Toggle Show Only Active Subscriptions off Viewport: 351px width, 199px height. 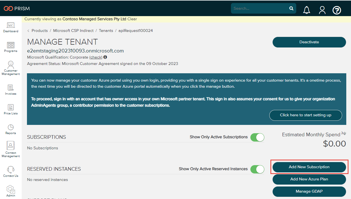click(257, 137)
